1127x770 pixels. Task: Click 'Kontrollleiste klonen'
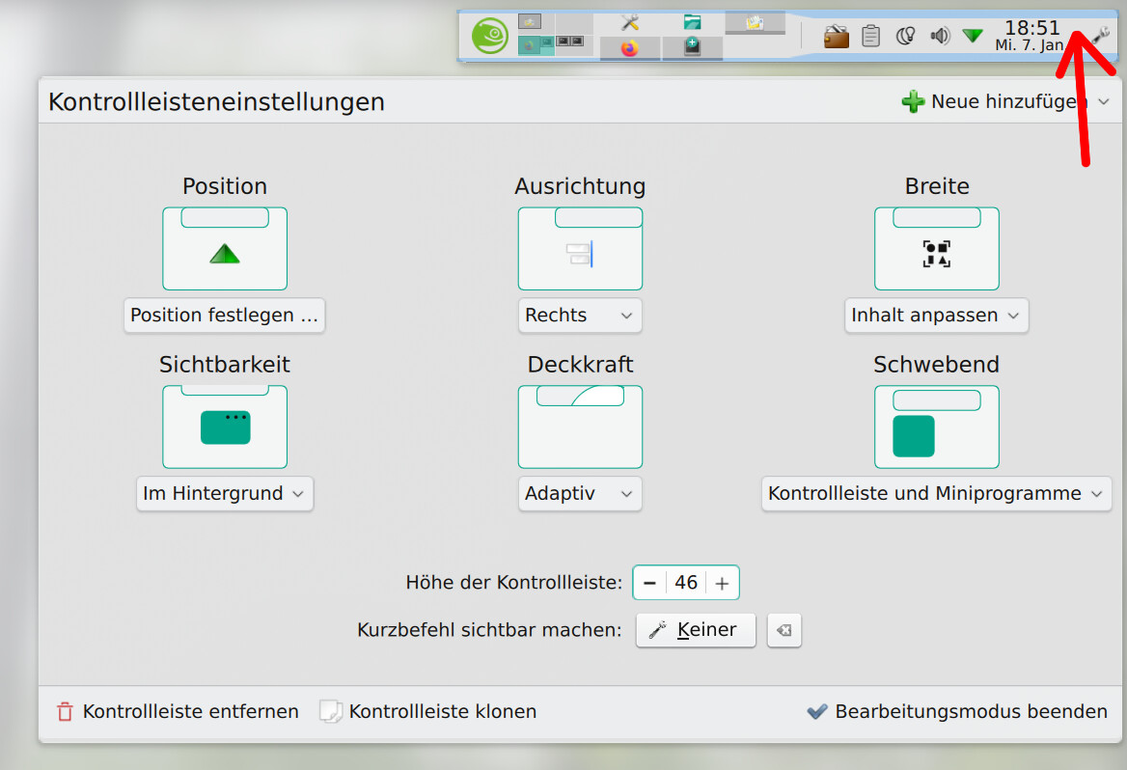point(428,712)
